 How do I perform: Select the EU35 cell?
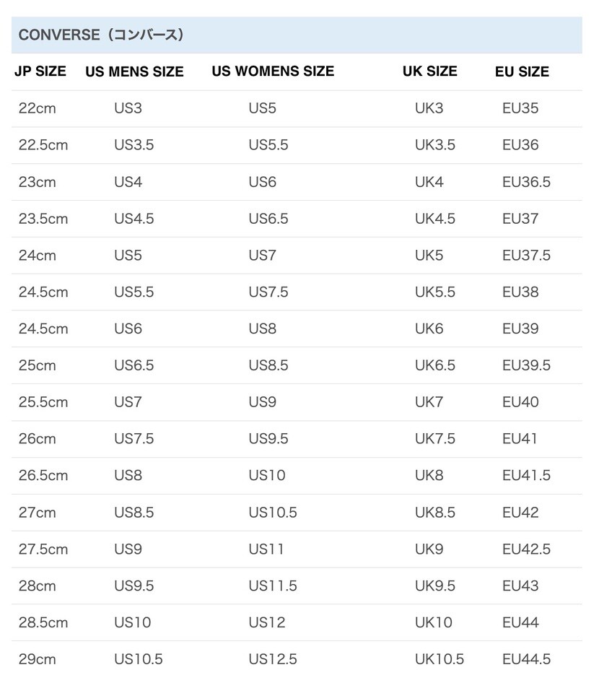520,109
